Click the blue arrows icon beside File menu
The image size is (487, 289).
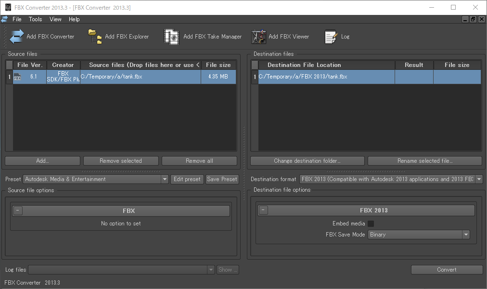4,19
